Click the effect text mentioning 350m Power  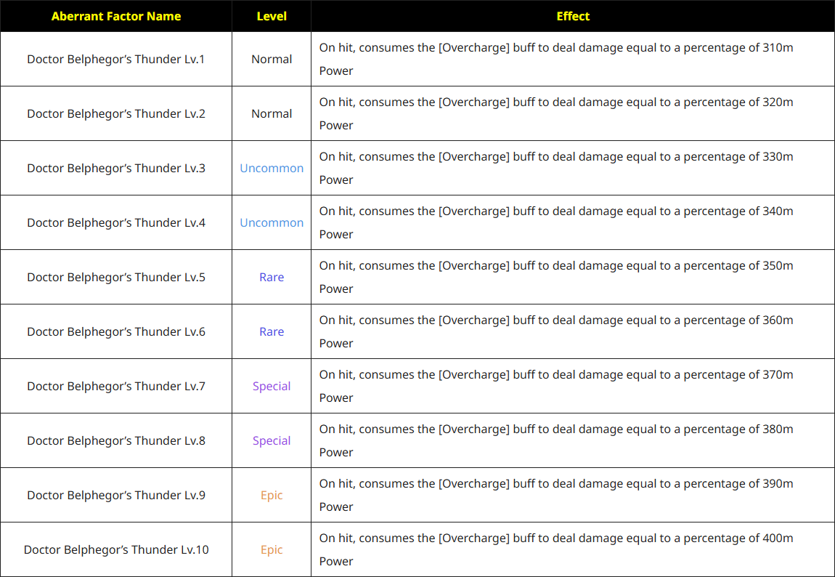pyautogui.click(x=556, y=277)
